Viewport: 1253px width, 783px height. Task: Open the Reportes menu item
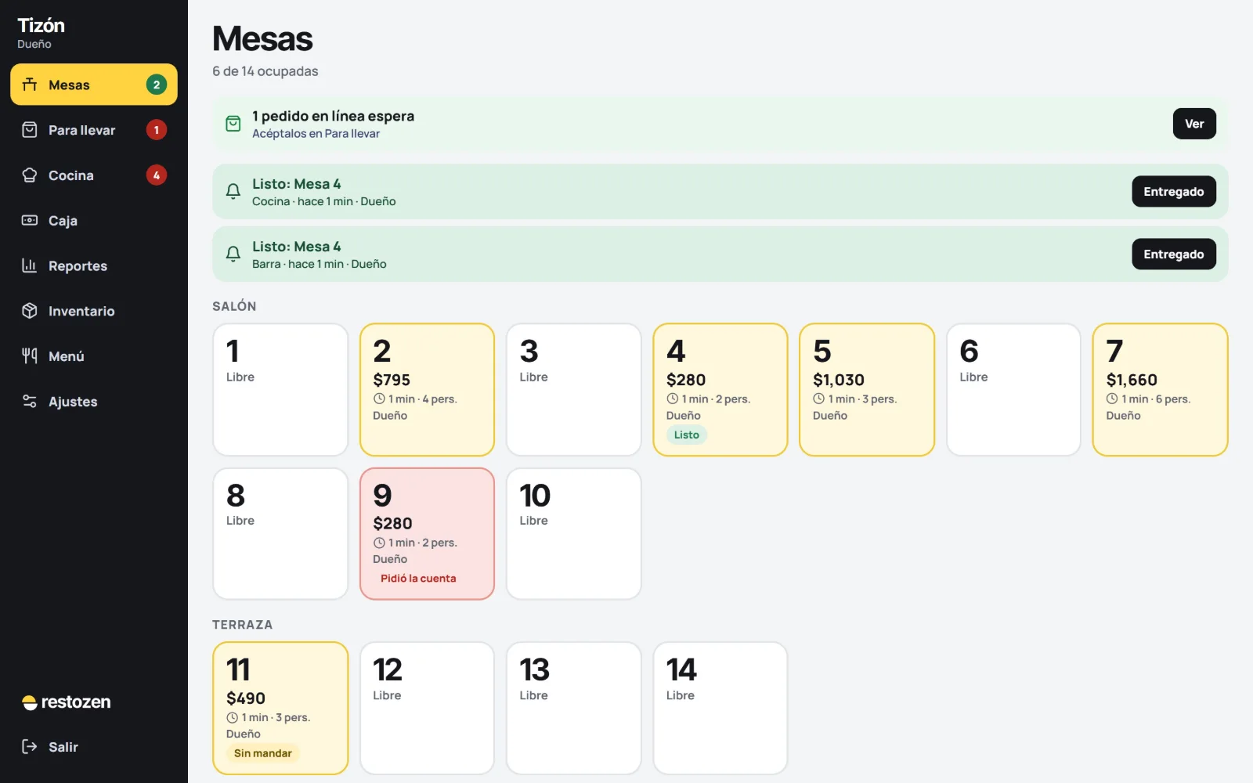pos(94,265)
